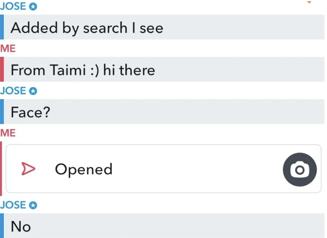Tap the star badge beside the bottom JOSE label
Image resolution: width=327 pixels, height=238 pixels.
tap(33, 205)
